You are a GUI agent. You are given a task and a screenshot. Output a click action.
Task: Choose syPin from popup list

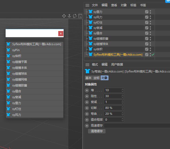34,50
